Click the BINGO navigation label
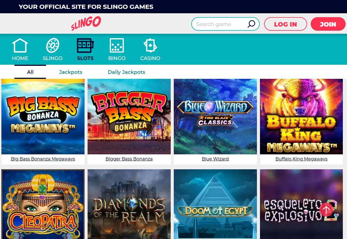 point(117,58)
